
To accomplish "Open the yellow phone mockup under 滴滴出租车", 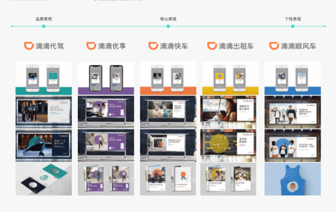I will click(230, 78).
